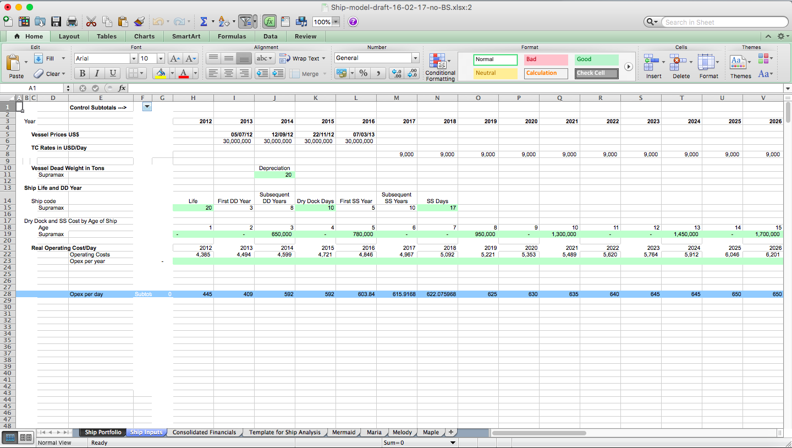Screen dimensions: 792x448
Task: Select the Formulas ribbon tab
Action: 232,36
